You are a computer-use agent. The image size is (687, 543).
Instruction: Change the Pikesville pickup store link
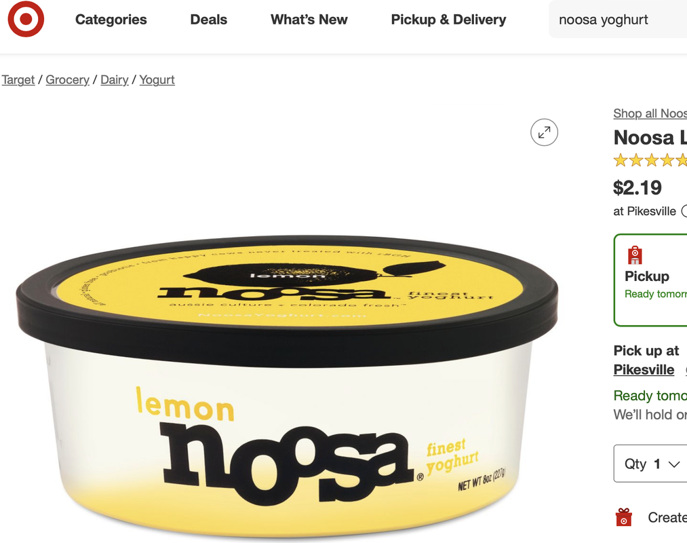(x=644, y=370)
